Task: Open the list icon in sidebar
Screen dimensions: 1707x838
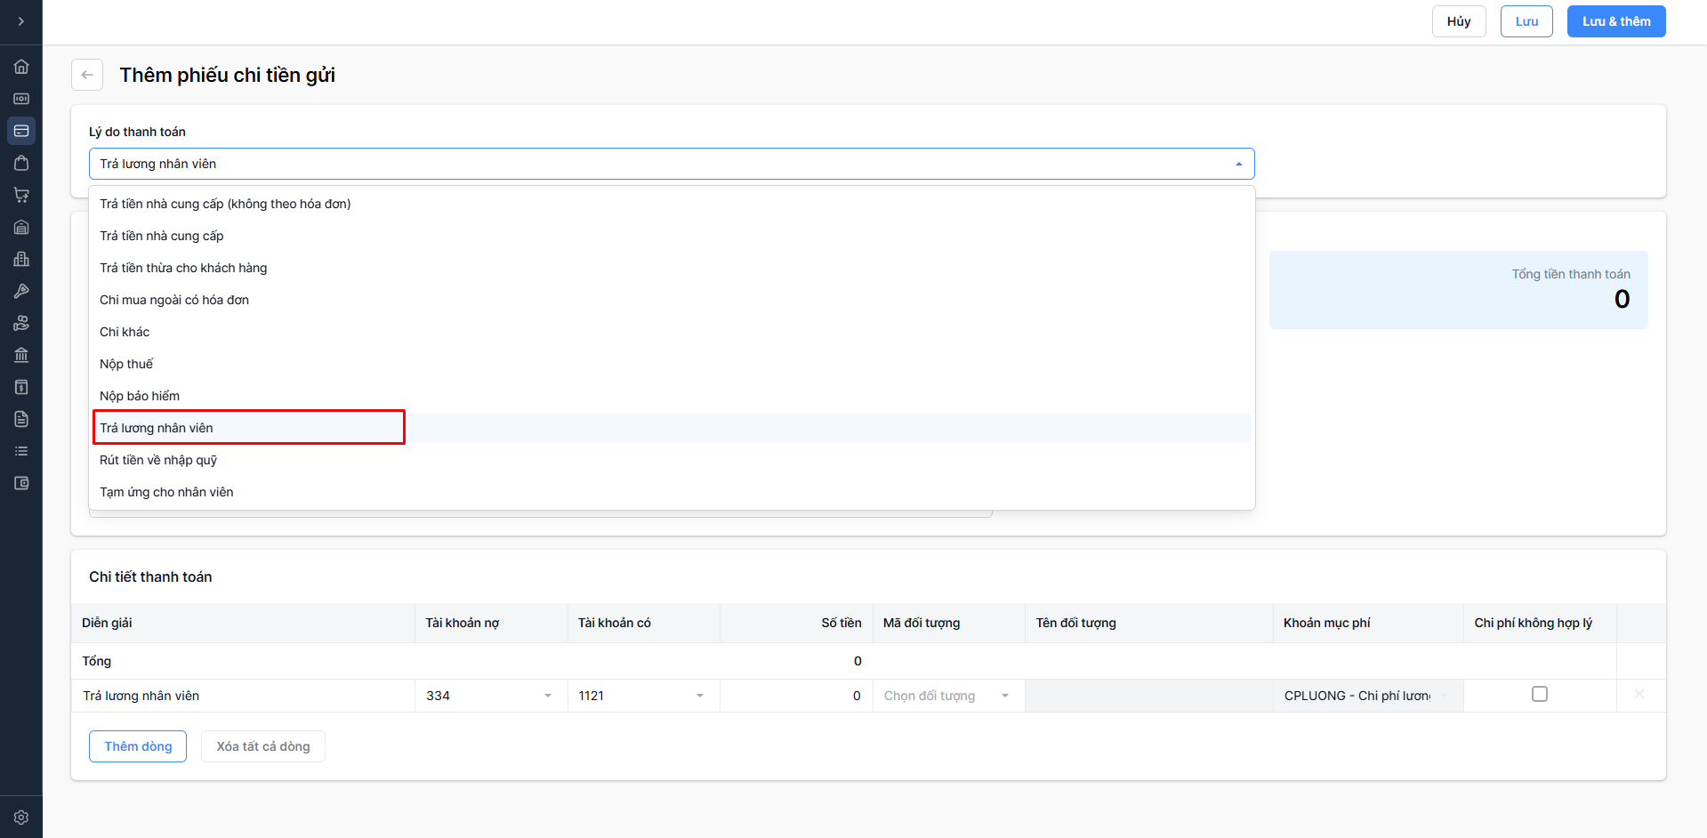Action: [21, 451]
